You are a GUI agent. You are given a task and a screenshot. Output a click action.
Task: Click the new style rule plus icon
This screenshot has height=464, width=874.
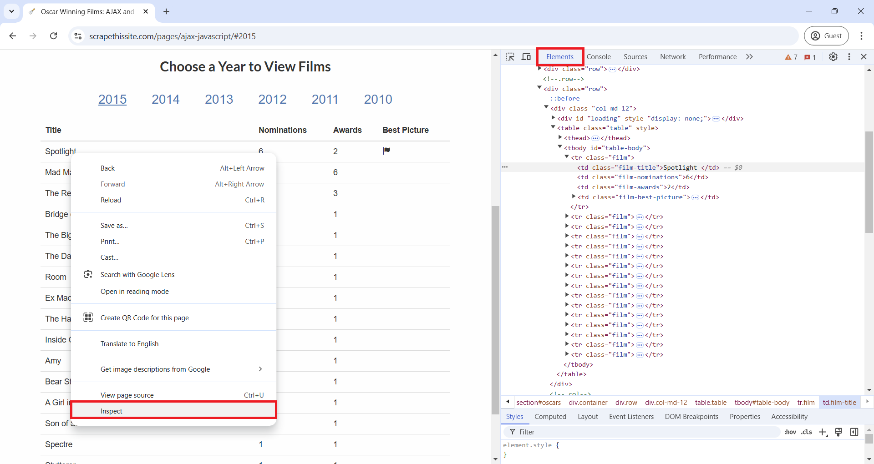(x=823, y=432)
